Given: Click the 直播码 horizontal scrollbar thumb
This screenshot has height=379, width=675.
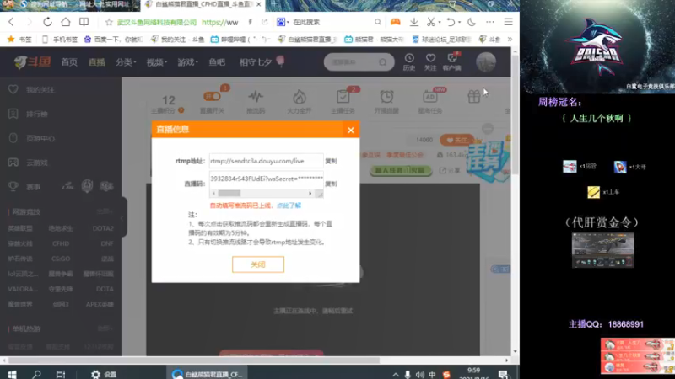Looking at the screenshot, I should (x=229, y=194).
